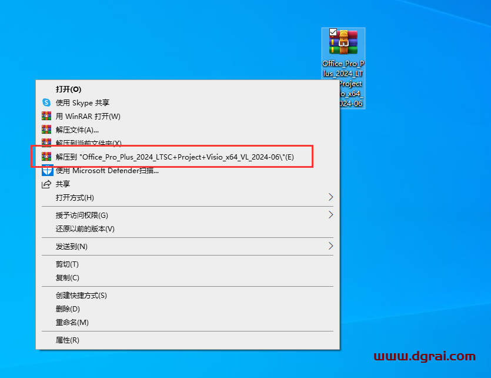Open the 发送到(N) submenu
The width and height of the screenshot is (491, 378).
(x=188, y=246)
